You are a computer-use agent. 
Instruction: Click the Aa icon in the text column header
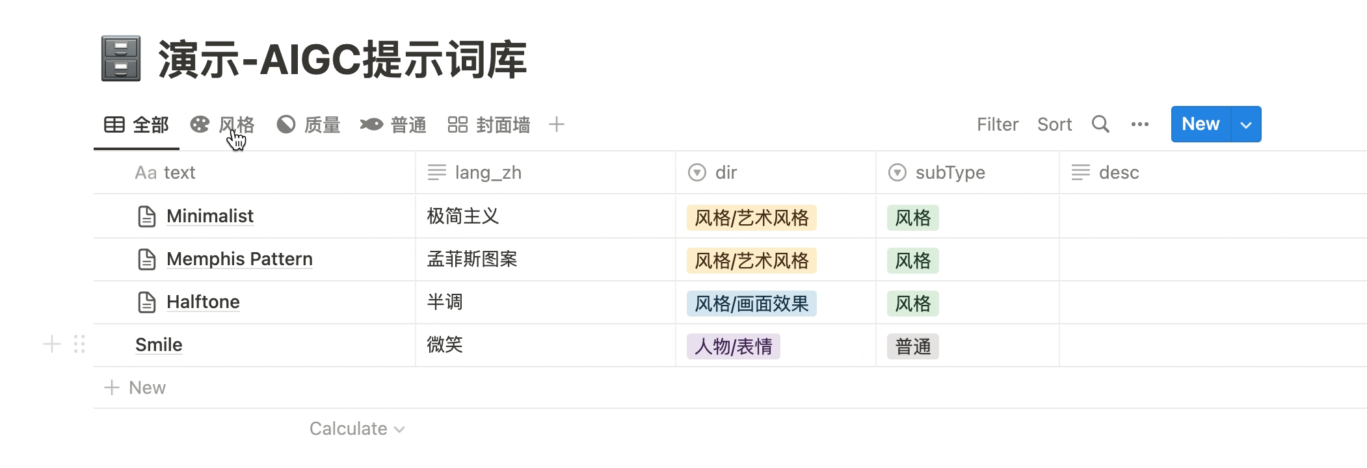(x=146, y=172)
